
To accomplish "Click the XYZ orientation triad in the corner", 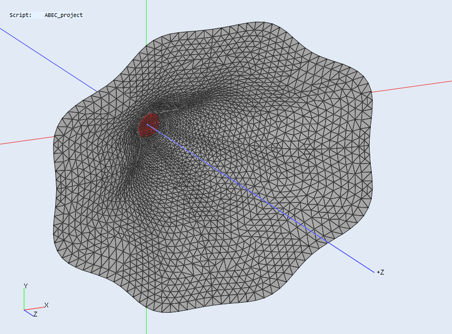I will pyautogui.click(x=36, y=301).
